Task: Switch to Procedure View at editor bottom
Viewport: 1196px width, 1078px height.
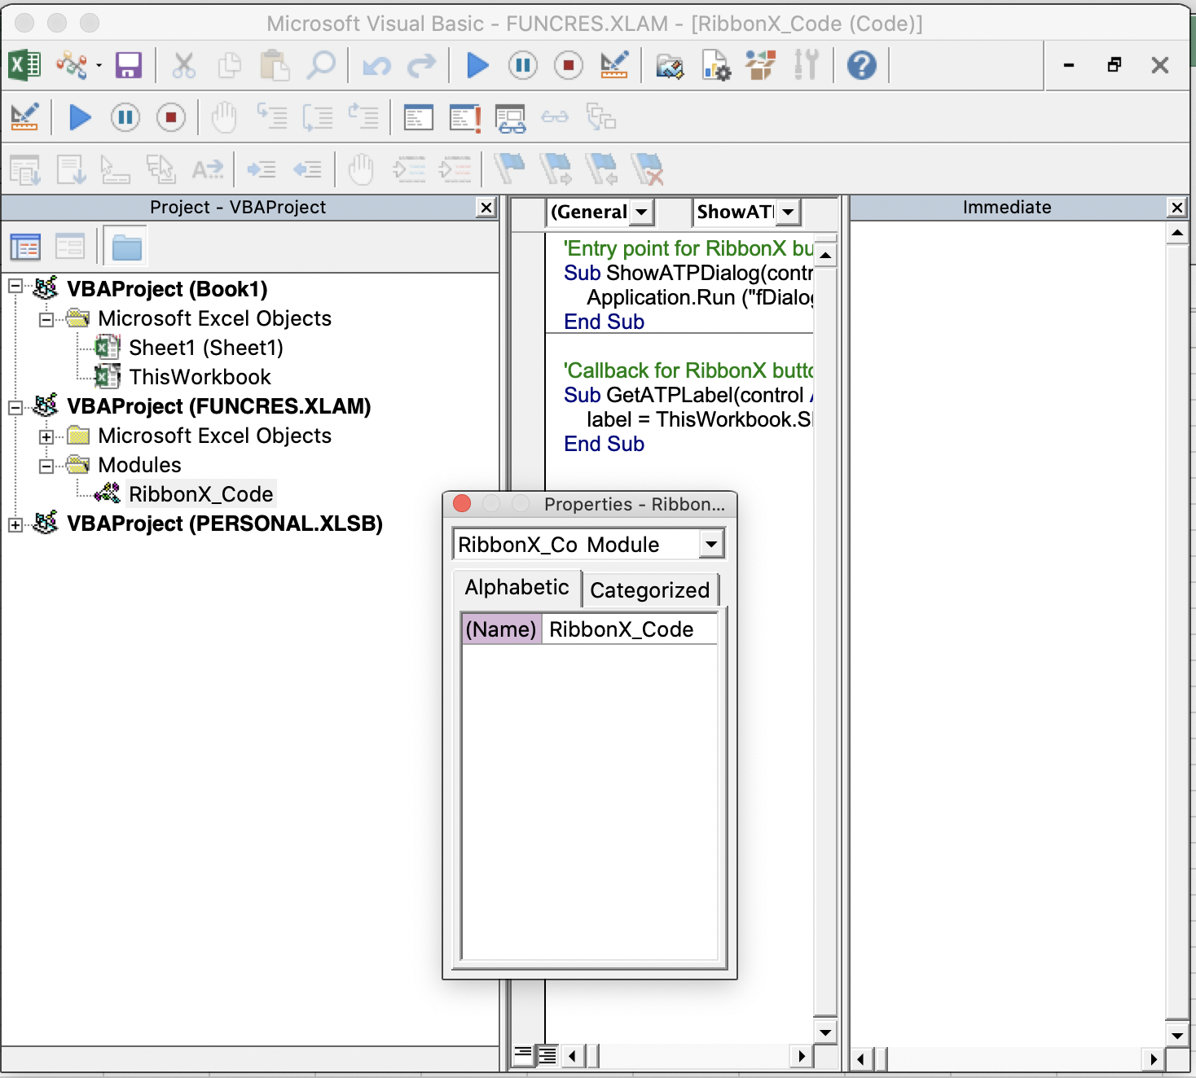Action: pos(522,1056)
